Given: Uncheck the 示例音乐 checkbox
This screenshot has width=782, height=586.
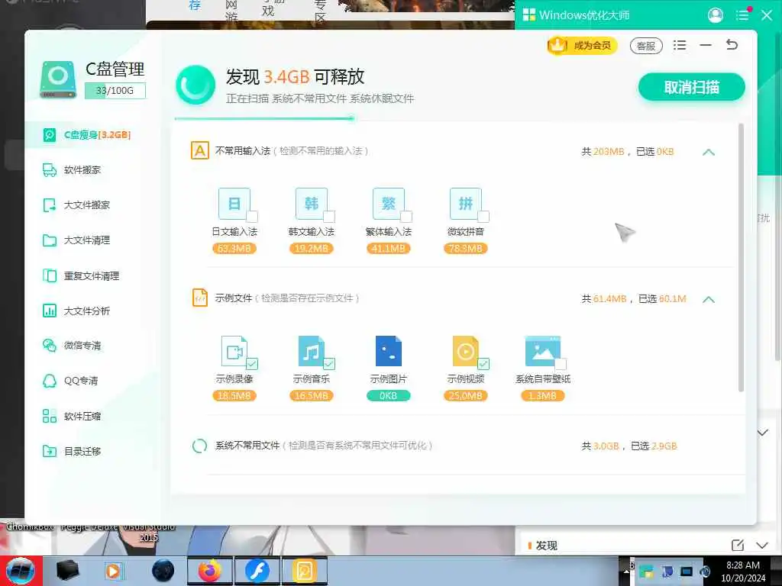Looking at the screenshot, I should click(x=329, y=364).
